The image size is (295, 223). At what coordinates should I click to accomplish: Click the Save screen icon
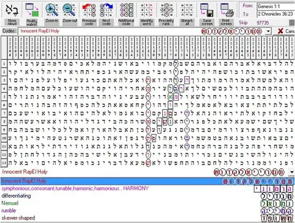(207, 14)
